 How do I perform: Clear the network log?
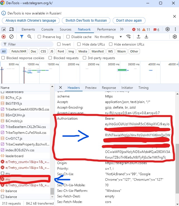[x=11, y=37]
